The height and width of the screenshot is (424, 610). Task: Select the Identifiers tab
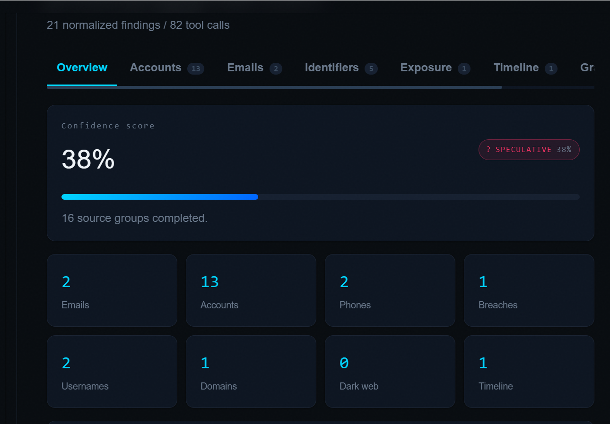click(x=341, y=68)
